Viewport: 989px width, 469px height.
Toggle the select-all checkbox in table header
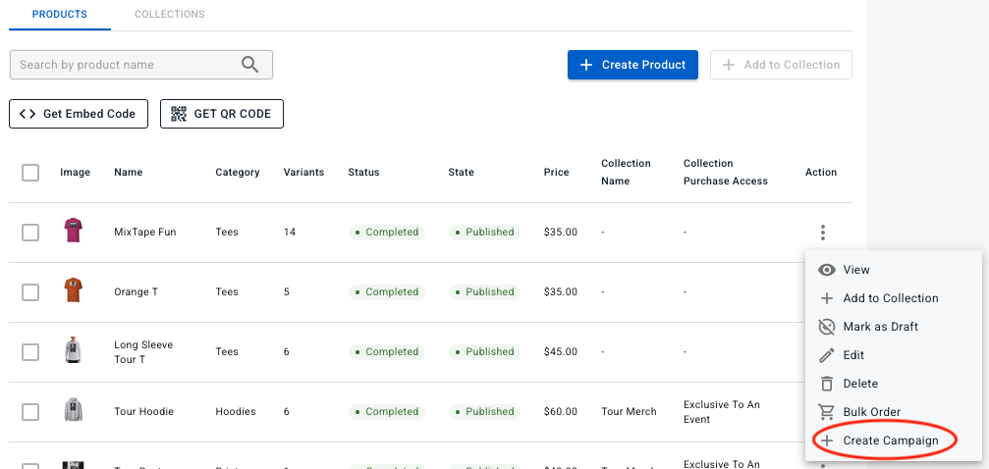[30, 173]
